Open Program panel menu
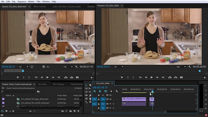 pos(122,6)
